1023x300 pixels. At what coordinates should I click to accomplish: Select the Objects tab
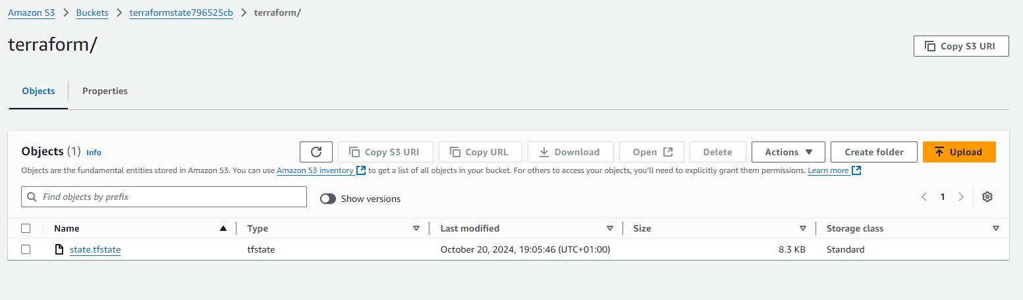point(38,91)
